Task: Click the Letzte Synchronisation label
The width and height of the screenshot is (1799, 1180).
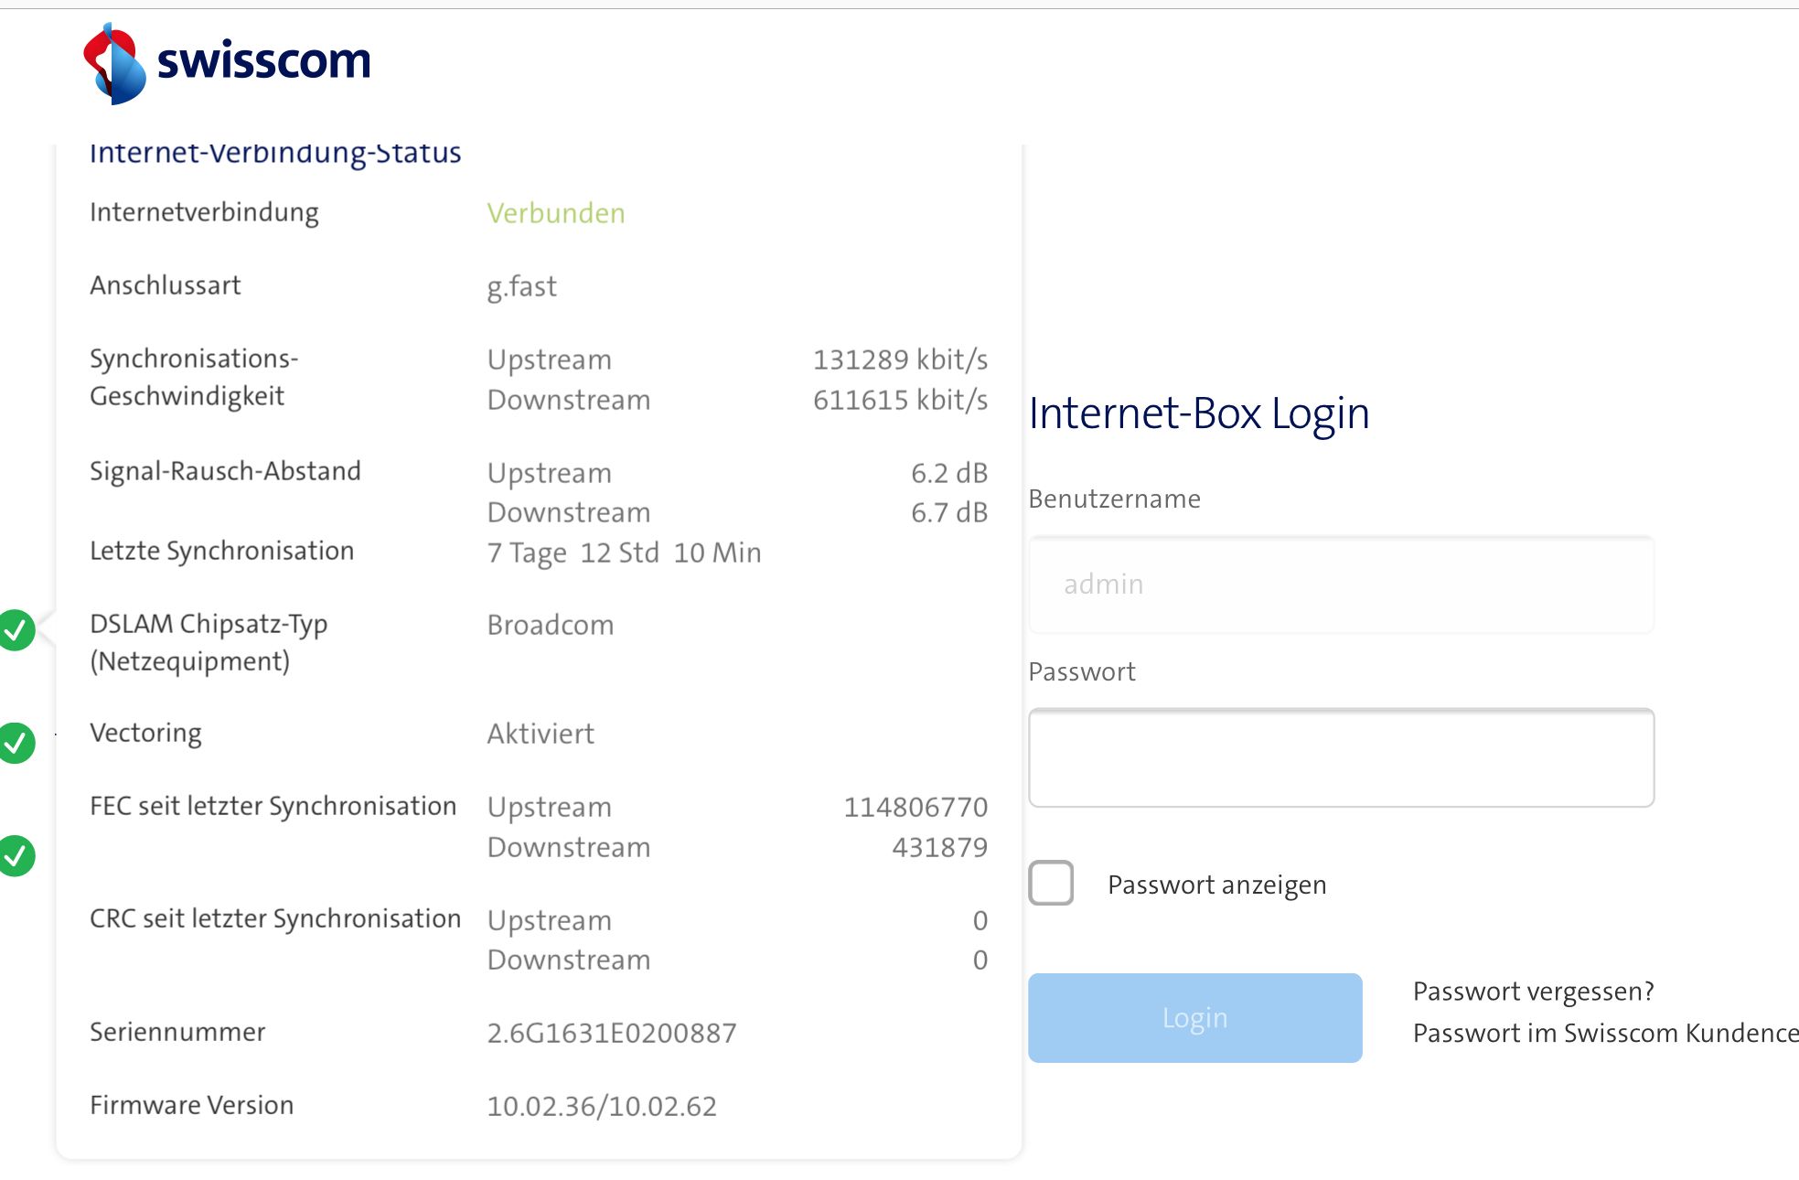Action: [221, 551]
